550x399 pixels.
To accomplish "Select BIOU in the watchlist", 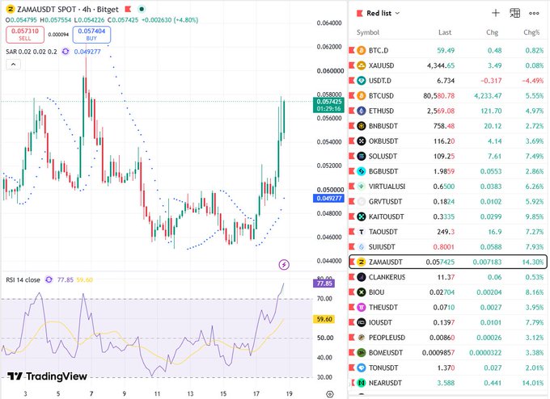I will (x=447, y=292).
